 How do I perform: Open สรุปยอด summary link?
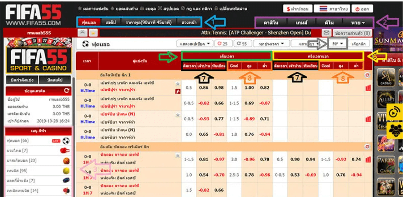click(x=168, y=9)
